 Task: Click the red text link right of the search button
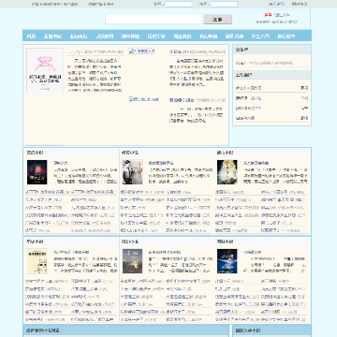268,15
